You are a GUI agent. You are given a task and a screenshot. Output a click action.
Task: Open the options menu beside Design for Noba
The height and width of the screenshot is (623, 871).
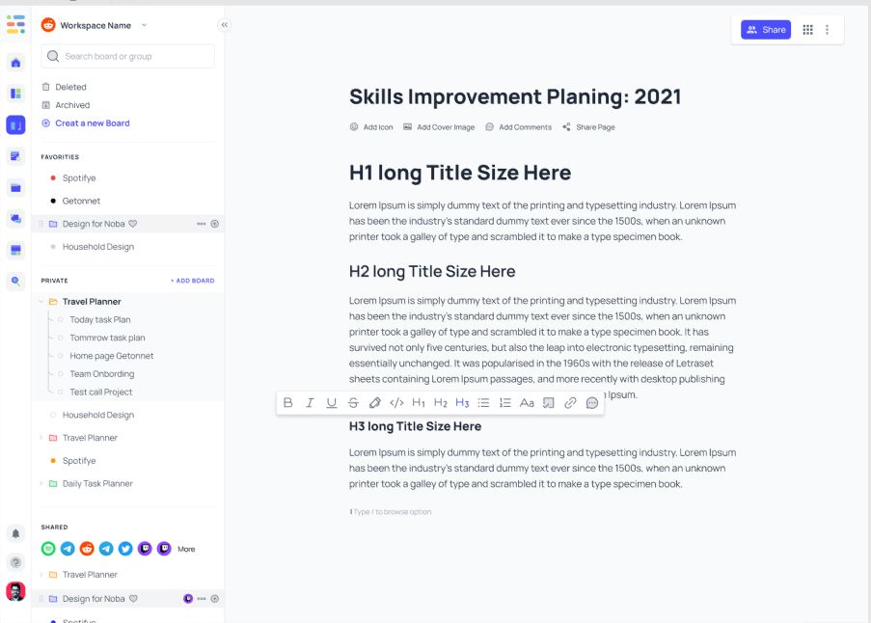[200, 224]
